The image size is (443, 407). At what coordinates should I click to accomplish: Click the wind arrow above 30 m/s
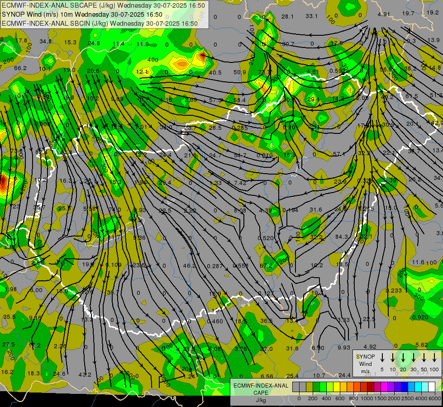click(414, 357)
